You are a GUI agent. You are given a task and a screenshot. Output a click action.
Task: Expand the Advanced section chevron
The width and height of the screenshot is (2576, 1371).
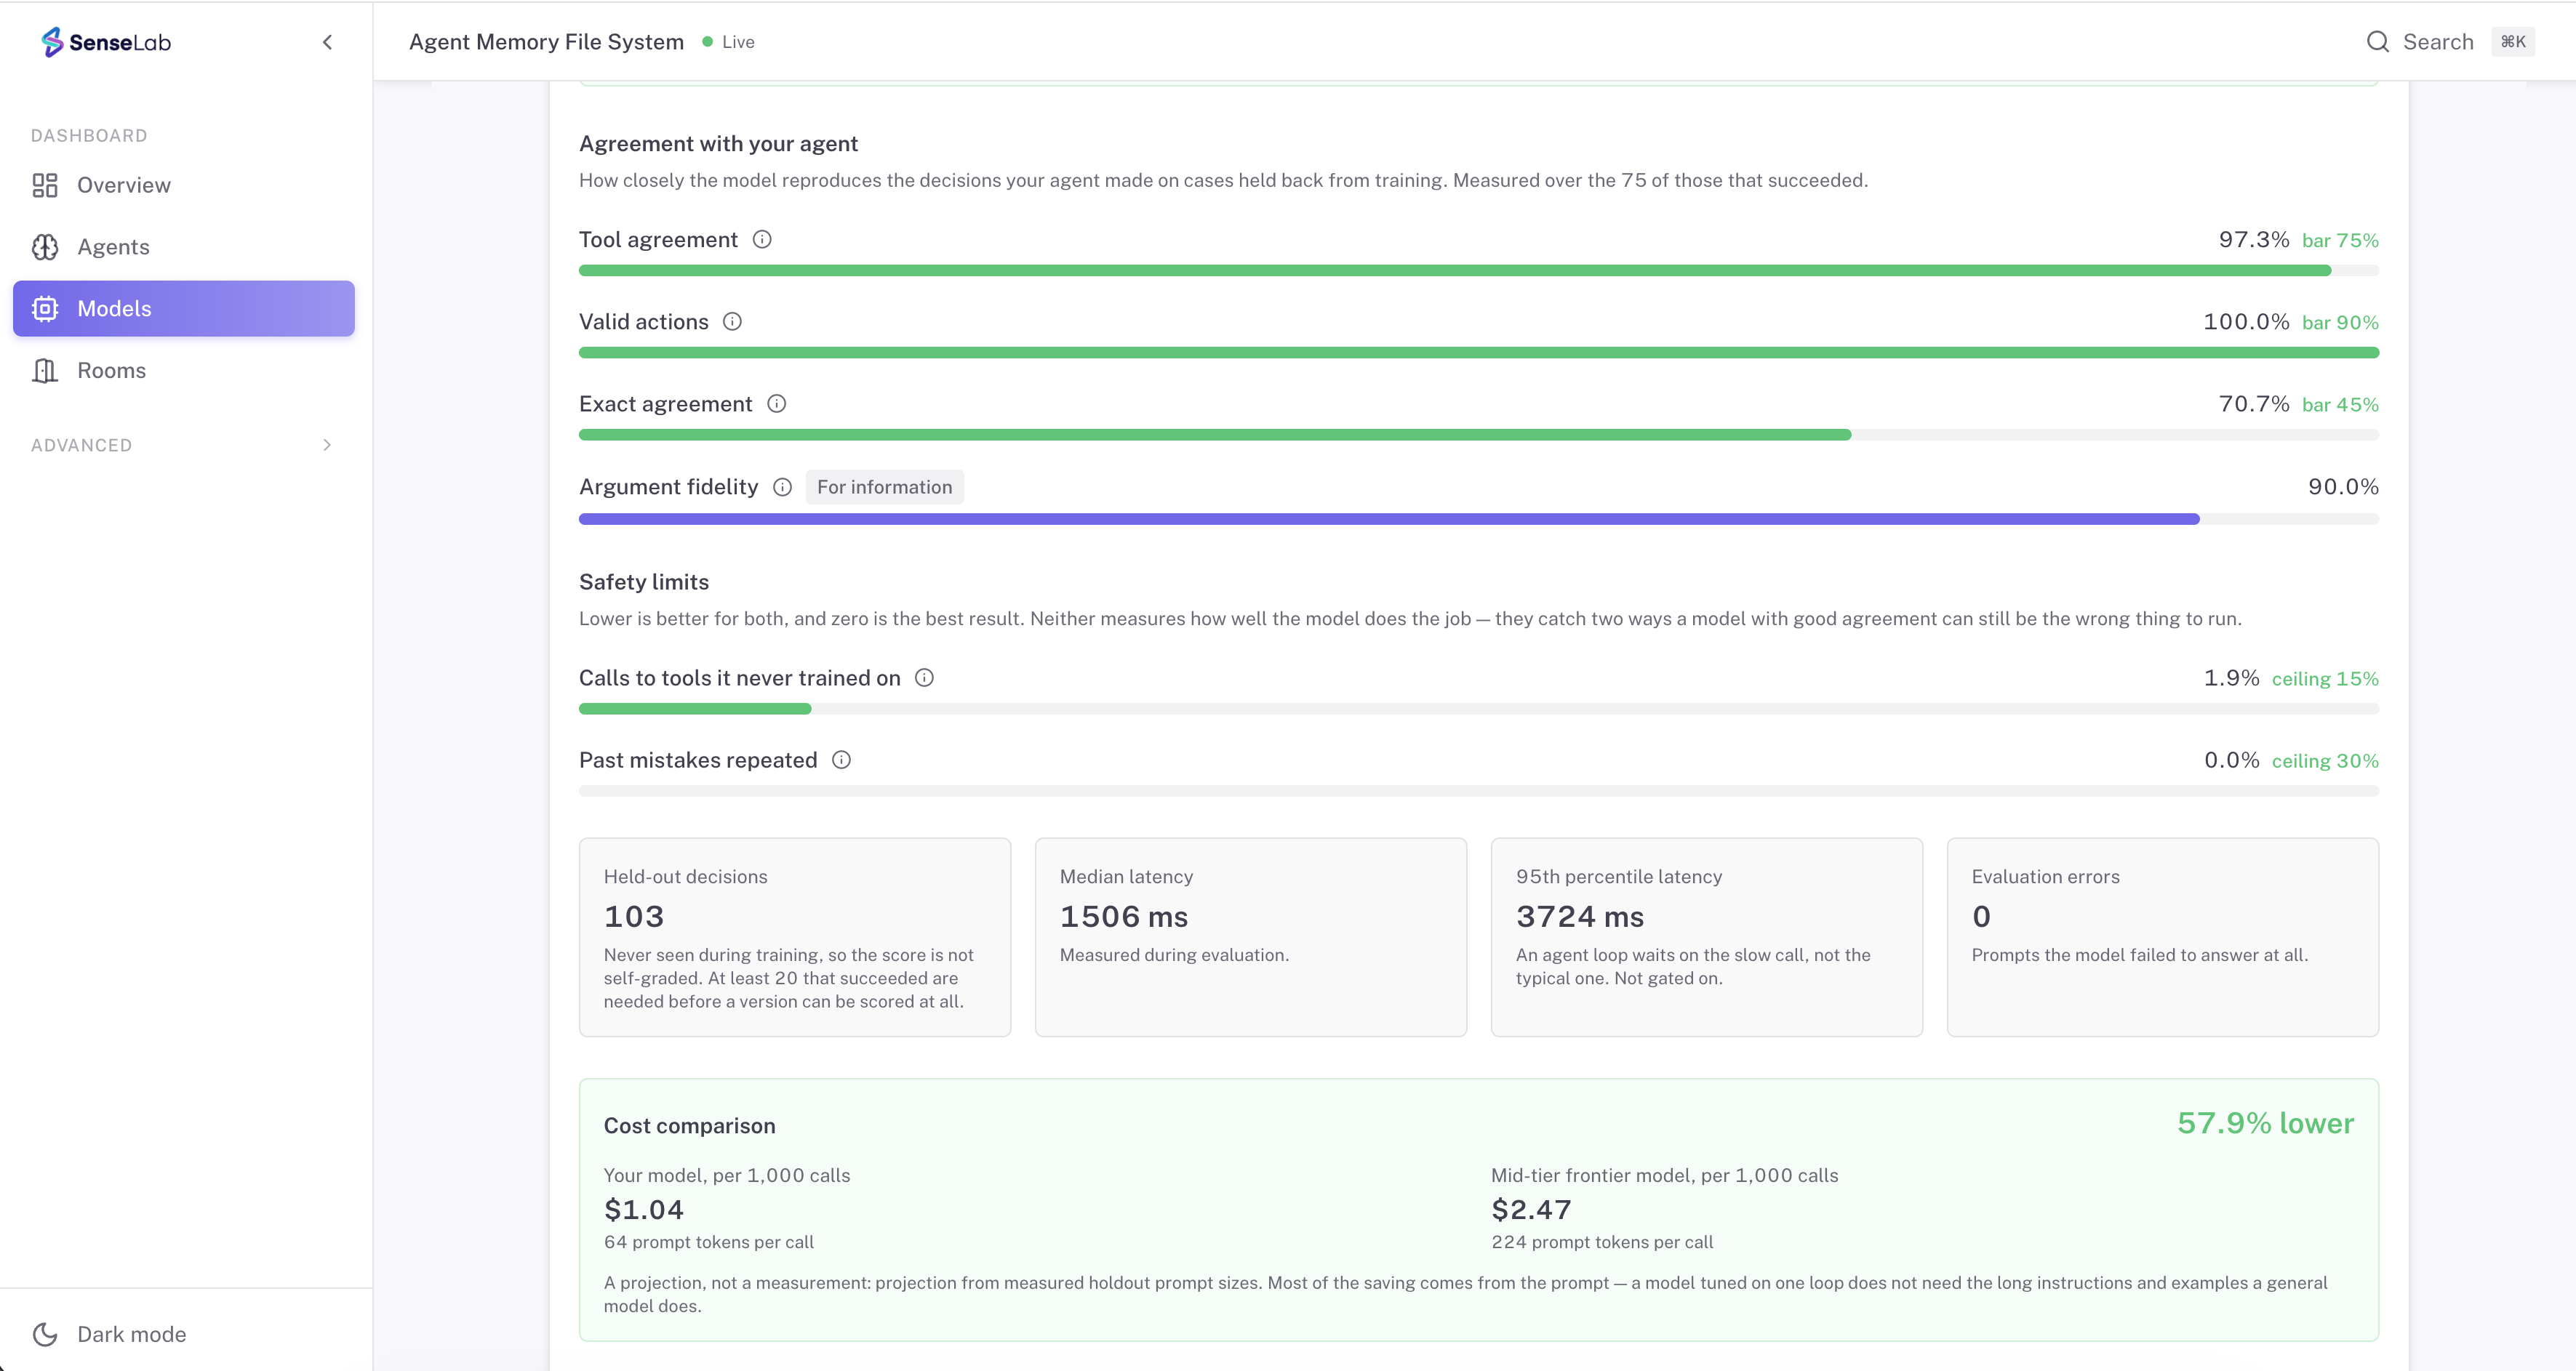327,445
